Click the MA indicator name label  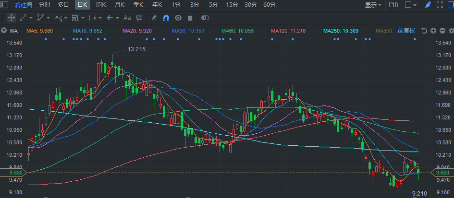pos(13,31)
